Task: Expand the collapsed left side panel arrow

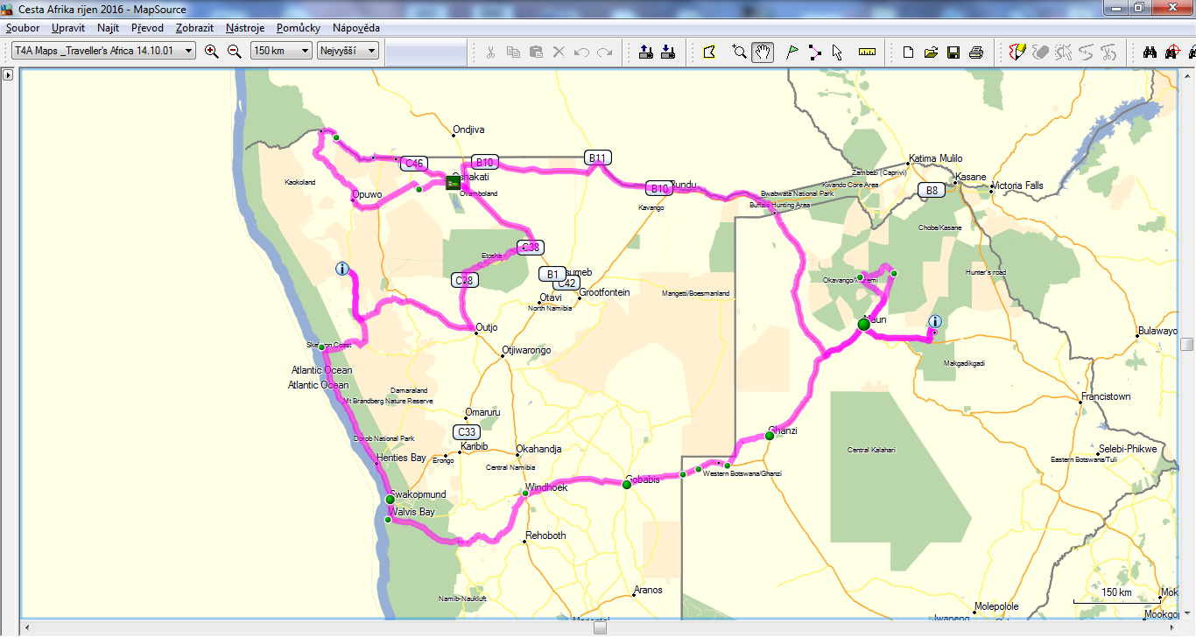Action: click(x=8, y=75)
